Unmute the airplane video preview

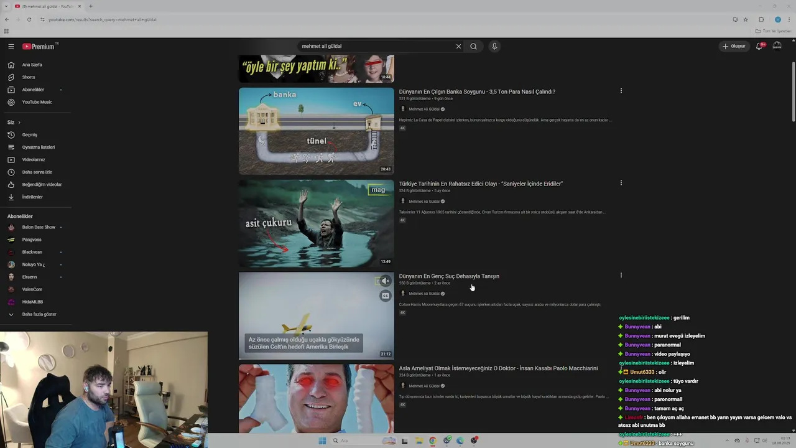(385, 281)
